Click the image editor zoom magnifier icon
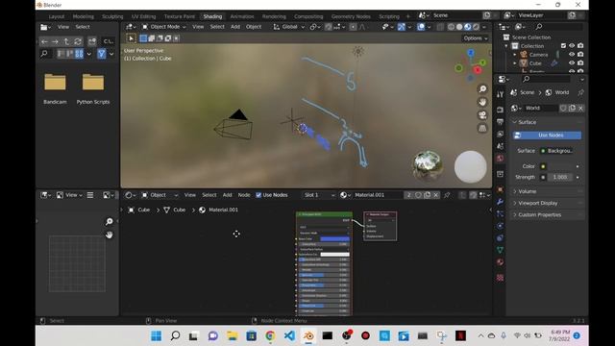Viewport: 615px width, 346px height. click(x=109, y=222)
